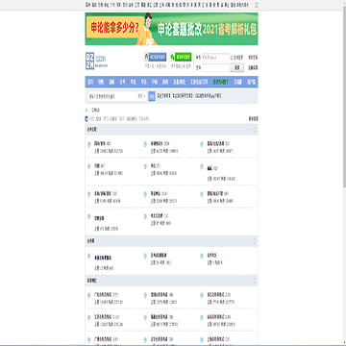Viewport: 346px width, 346px height.
Task: Open the essay grading banner advertisement
Action: [x=171, y=29]
